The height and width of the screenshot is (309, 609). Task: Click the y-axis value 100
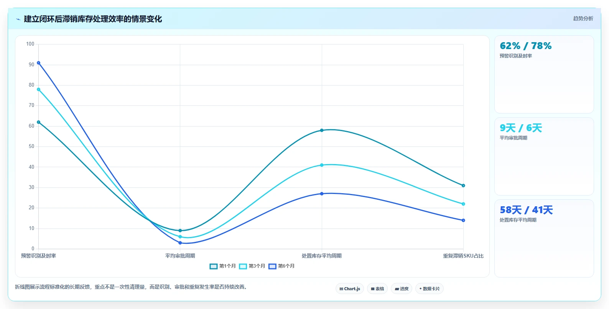click(30, 44)
